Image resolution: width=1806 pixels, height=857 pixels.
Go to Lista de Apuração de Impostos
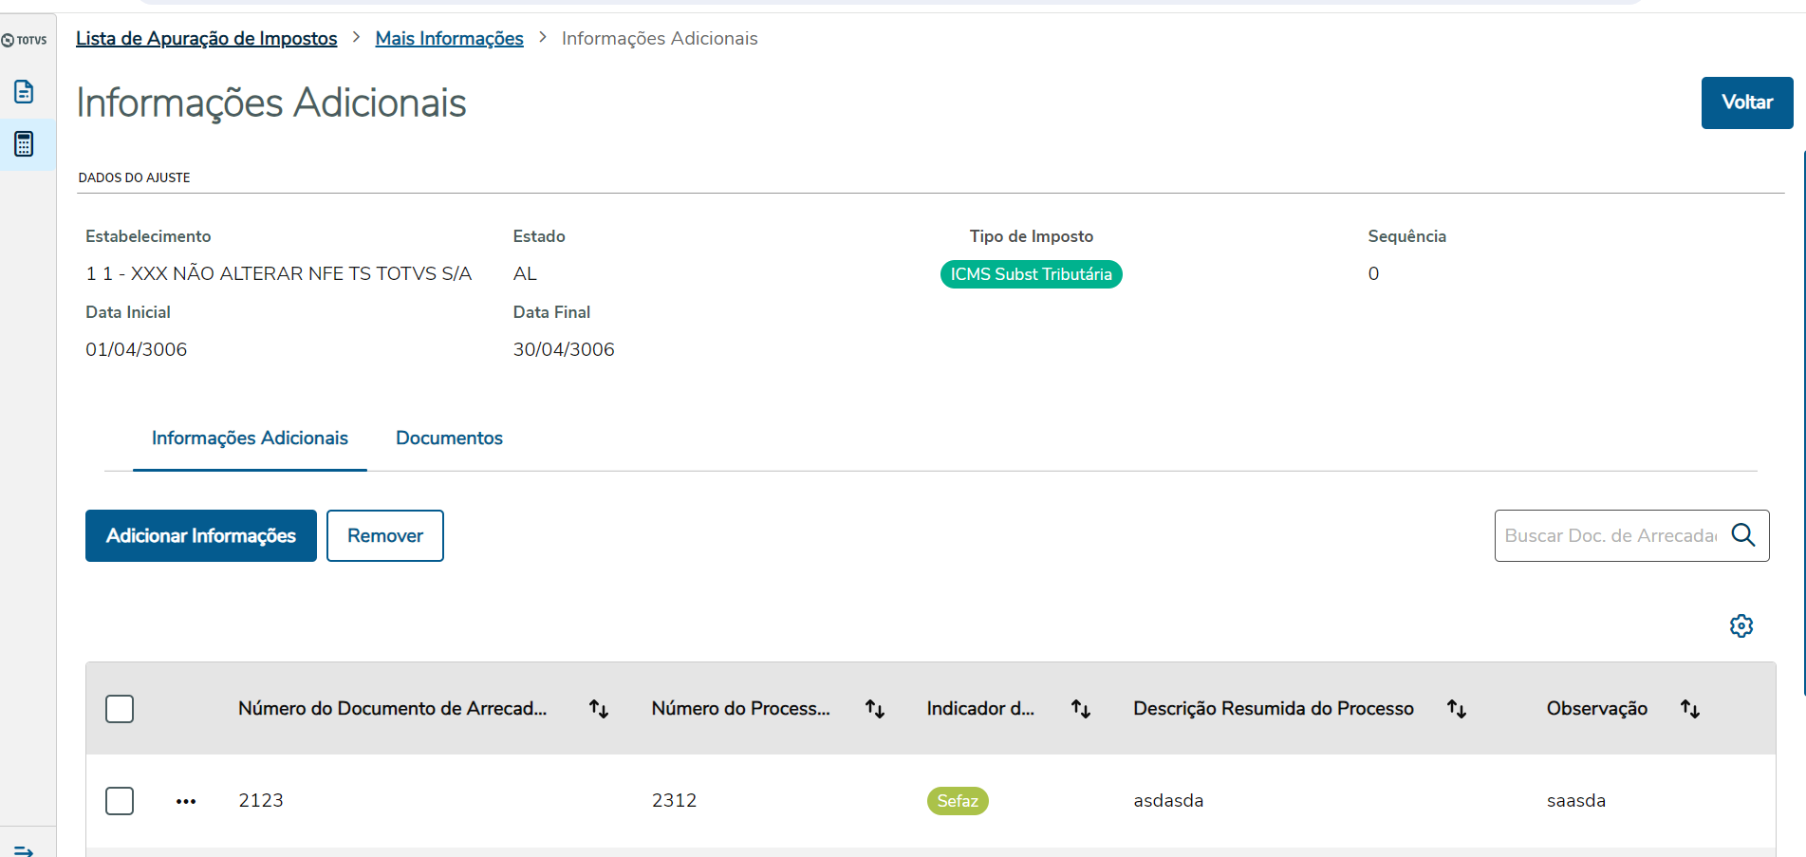206,39
